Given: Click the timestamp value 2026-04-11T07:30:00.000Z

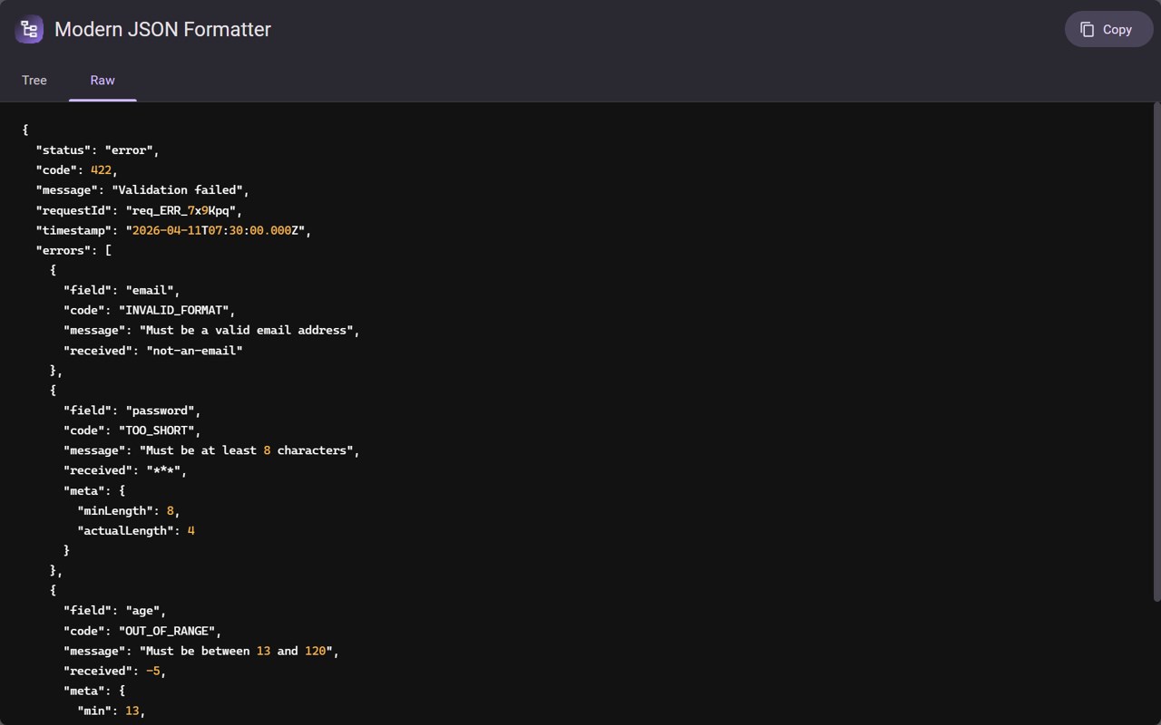Looking at the screenshot, I should [215, 230].
